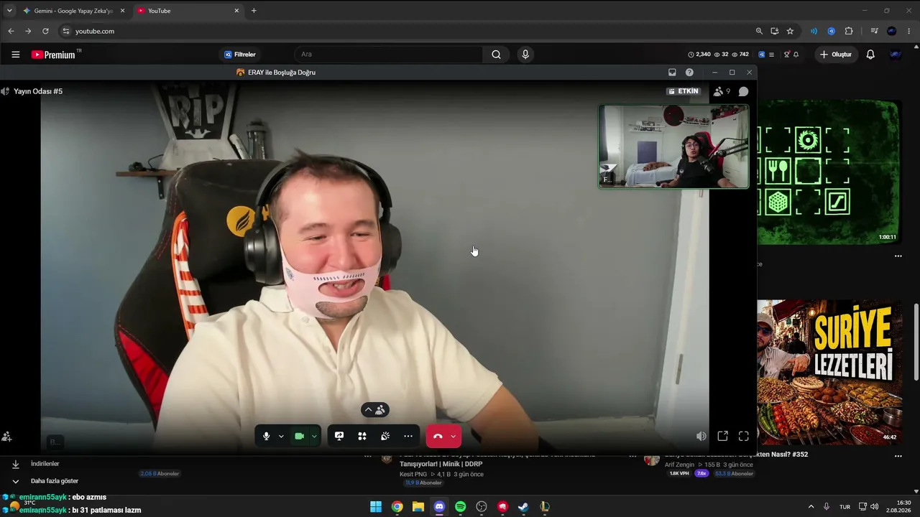Open Steam from the taskbar

click(523, 507)
